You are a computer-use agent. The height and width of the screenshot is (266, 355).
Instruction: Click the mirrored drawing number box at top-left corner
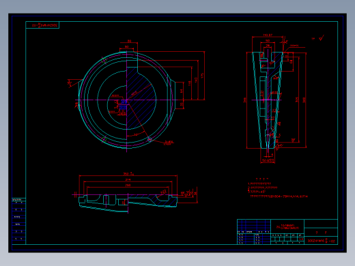click(x=42, y=25)
